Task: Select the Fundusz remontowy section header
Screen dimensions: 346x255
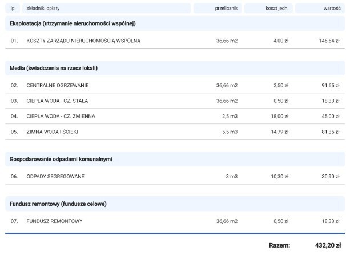Action: [58, 204]
